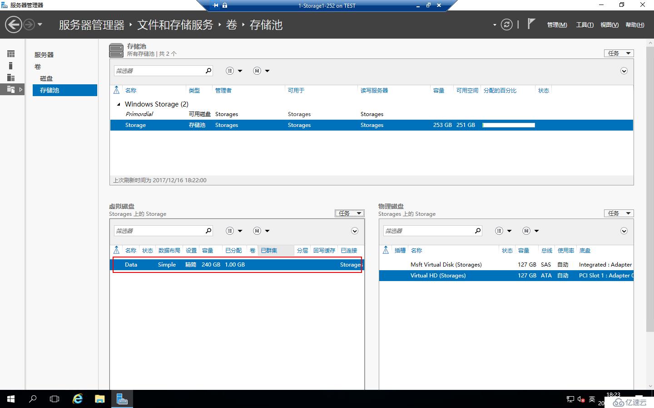Click allocation percentage bar of Storage pool

pyautogui.click(x=509, y=125)
